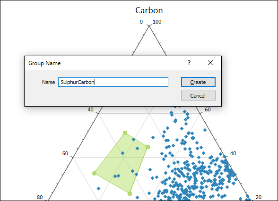278x201 pixels.
Task: Select the bottommost green polygon vertex handle
Action: 130,193
